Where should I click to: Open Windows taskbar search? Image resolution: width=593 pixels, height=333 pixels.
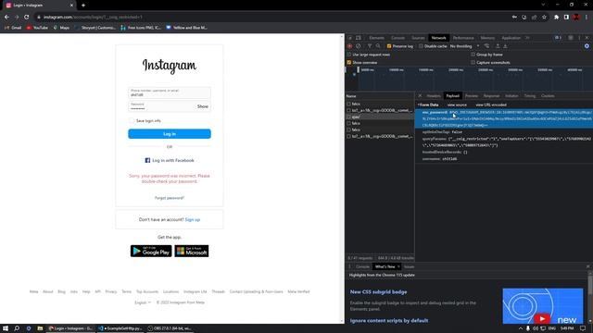click(17, 328)
